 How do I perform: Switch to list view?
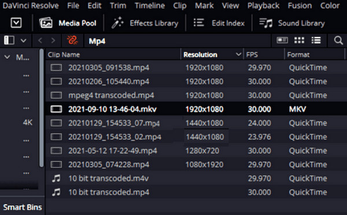click(x=316, y=40)
